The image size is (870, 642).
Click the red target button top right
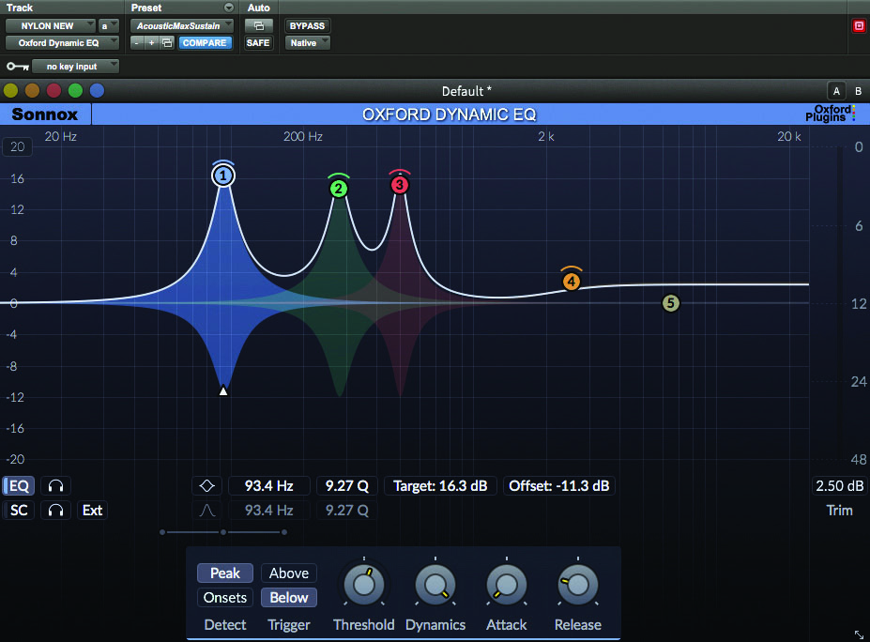click(859, 26)
